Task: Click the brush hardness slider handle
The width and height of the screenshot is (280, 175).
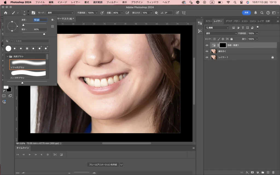Action: click(44, 34)
